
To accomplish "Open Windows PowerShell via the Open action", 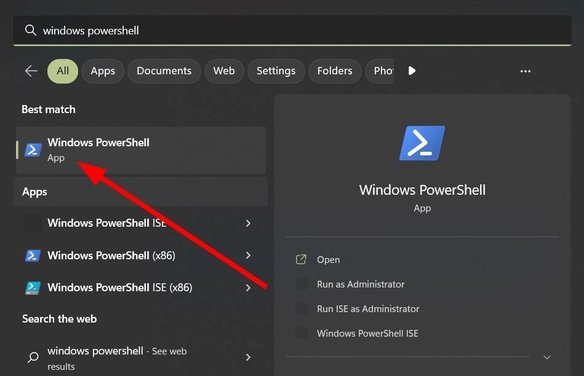I will [x=328, y=259].
